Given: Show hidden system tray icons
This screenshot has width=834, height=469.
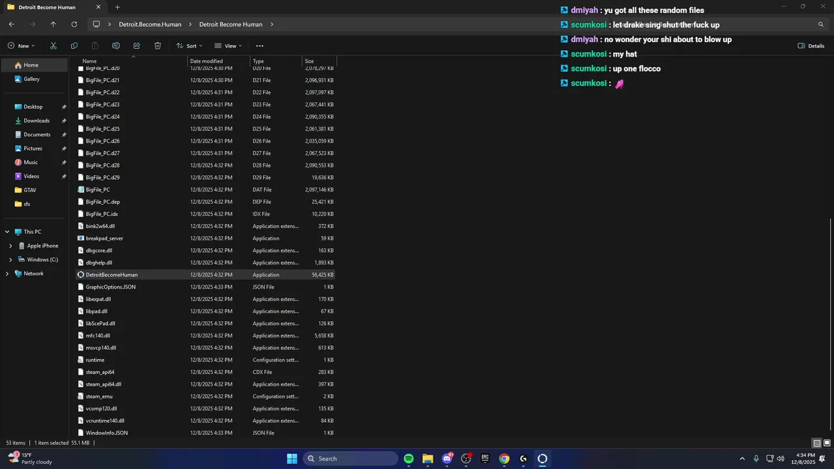Looking at the screenshot, I should coord(741,459).
